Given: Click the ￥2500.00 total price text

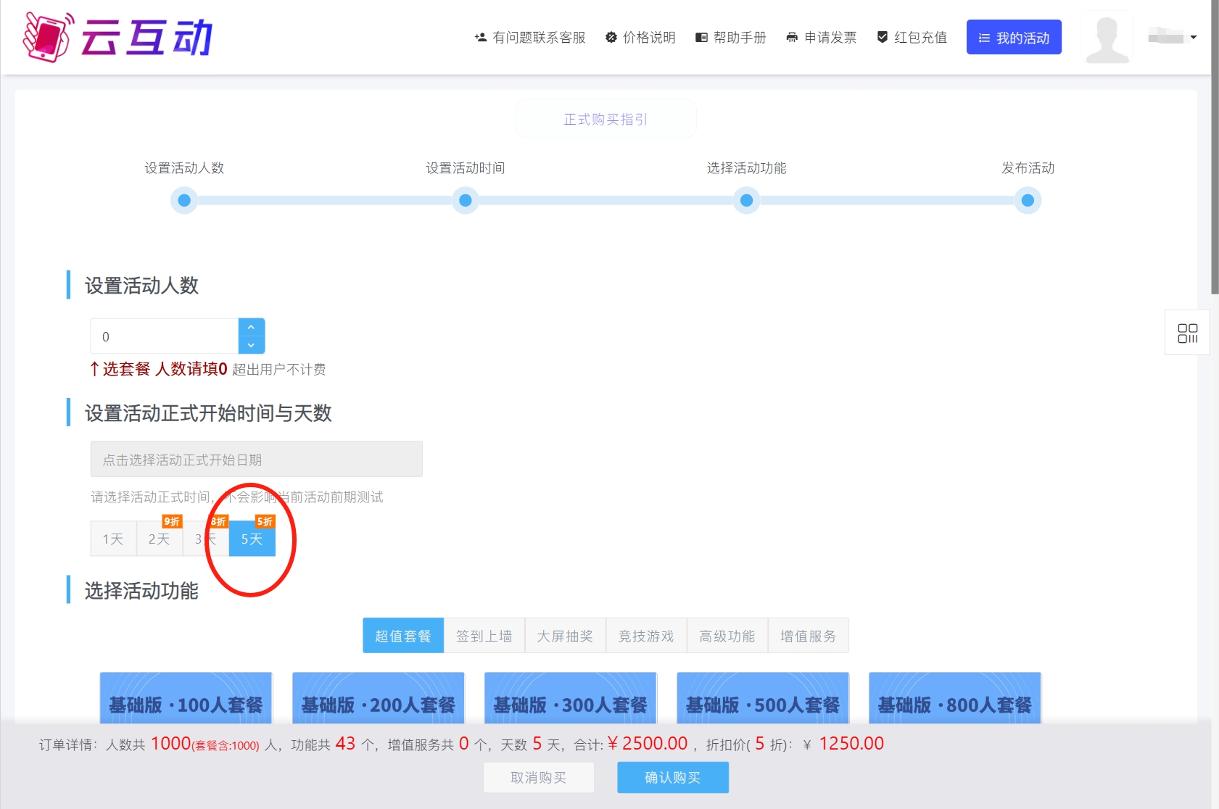Looking at the screenshot, I should pyautogui.click(x=648, y=744).
